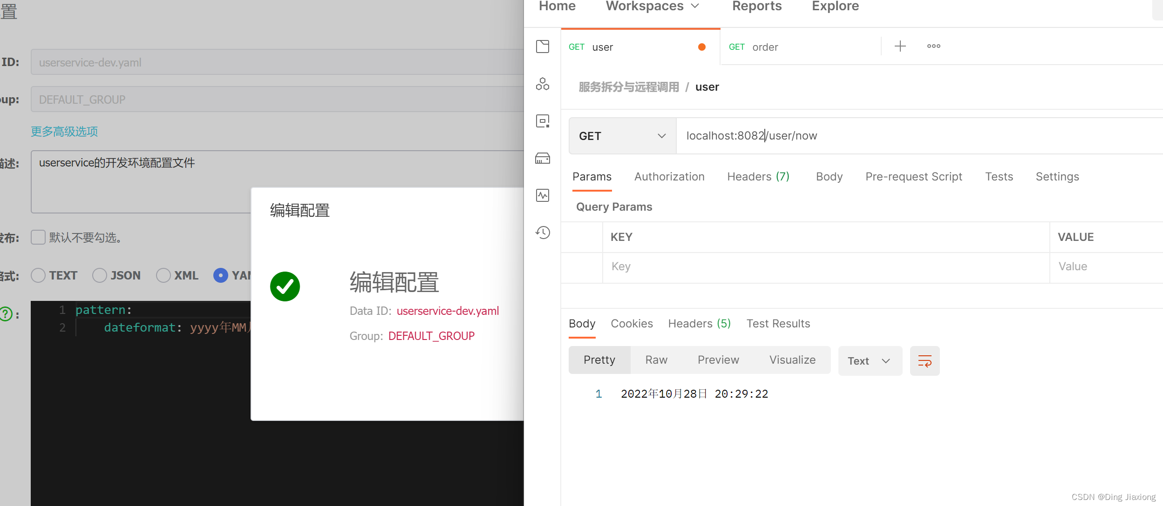Viewport: 1163px width, 506px height.
Task: Go to Home in Postman header
Action: [x=557, y=6]
